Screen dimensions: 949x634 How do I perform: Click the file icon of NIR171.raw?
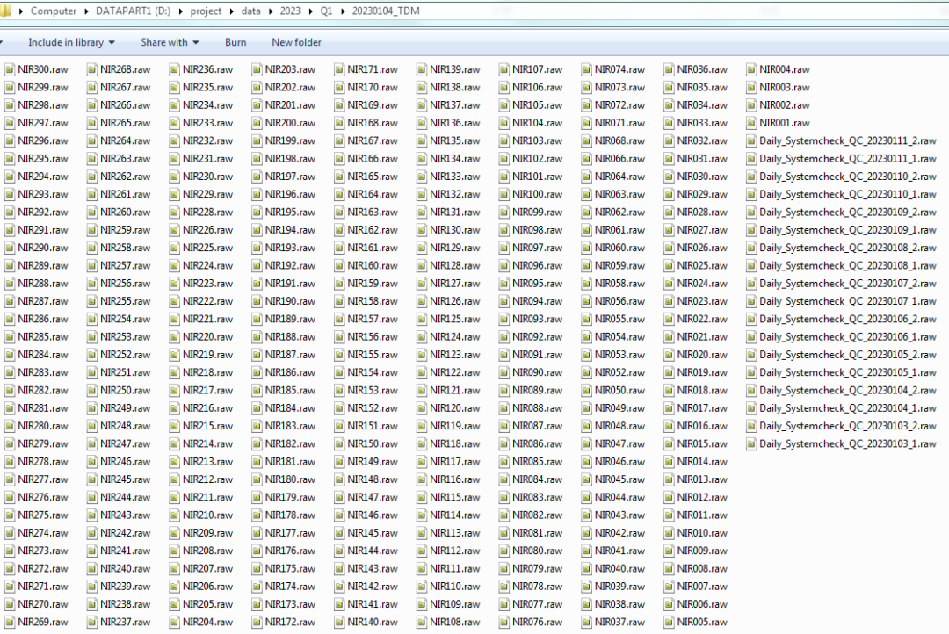tap(339, 69)
